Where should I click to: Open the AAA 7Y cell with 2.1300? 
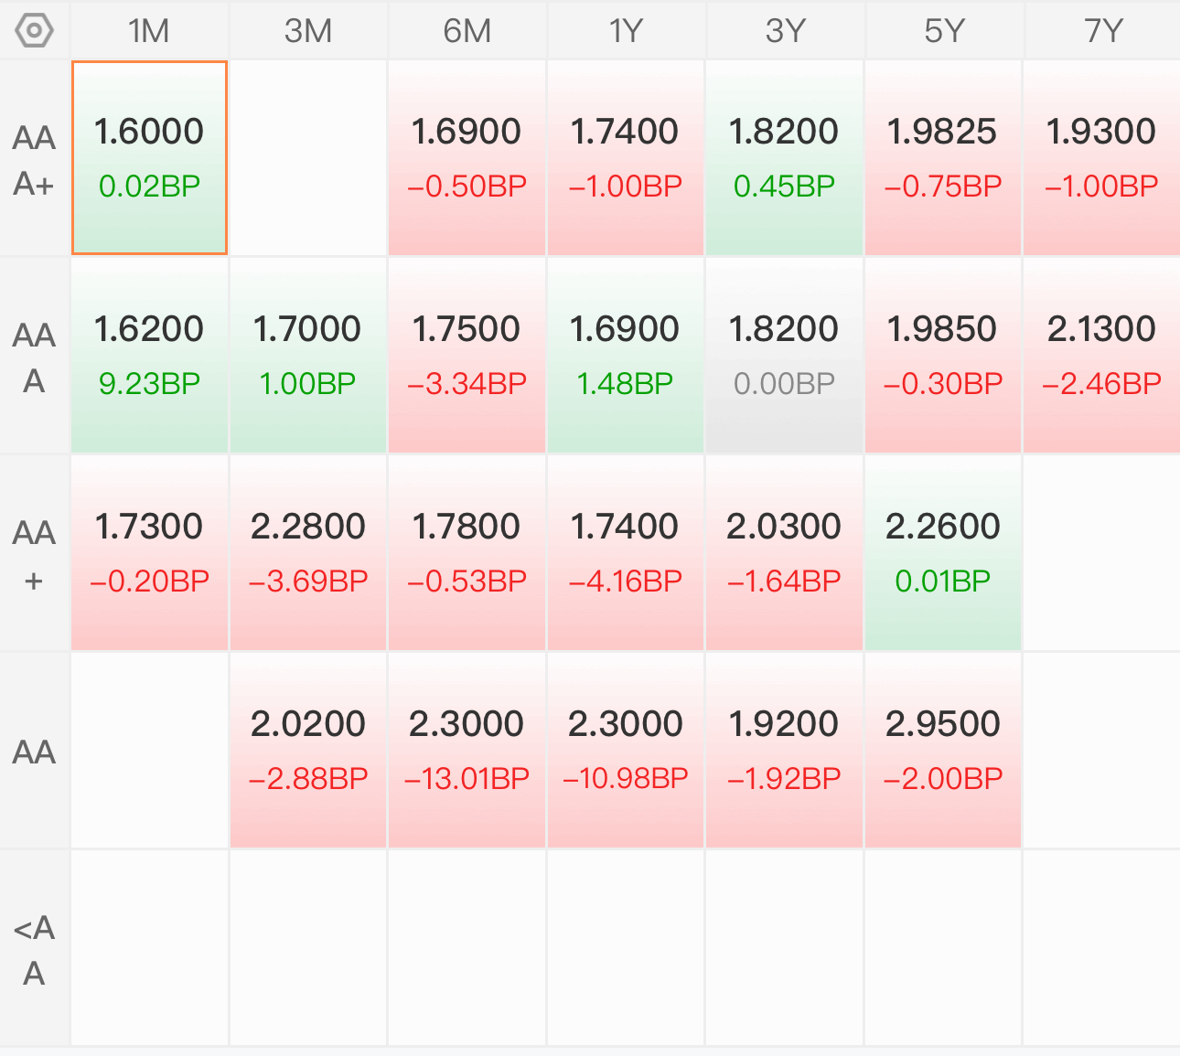pyautogui.click(x=1102, y=356)
